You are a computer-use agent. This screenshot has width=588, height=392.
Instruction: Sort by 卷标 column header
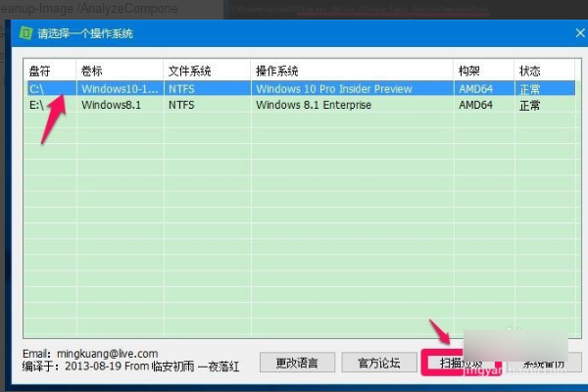120,71
